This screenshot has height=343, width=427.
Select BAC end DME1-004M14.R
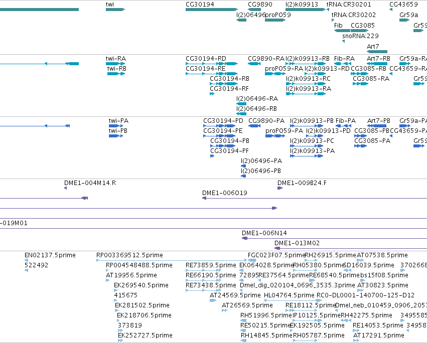coord(90,183)
